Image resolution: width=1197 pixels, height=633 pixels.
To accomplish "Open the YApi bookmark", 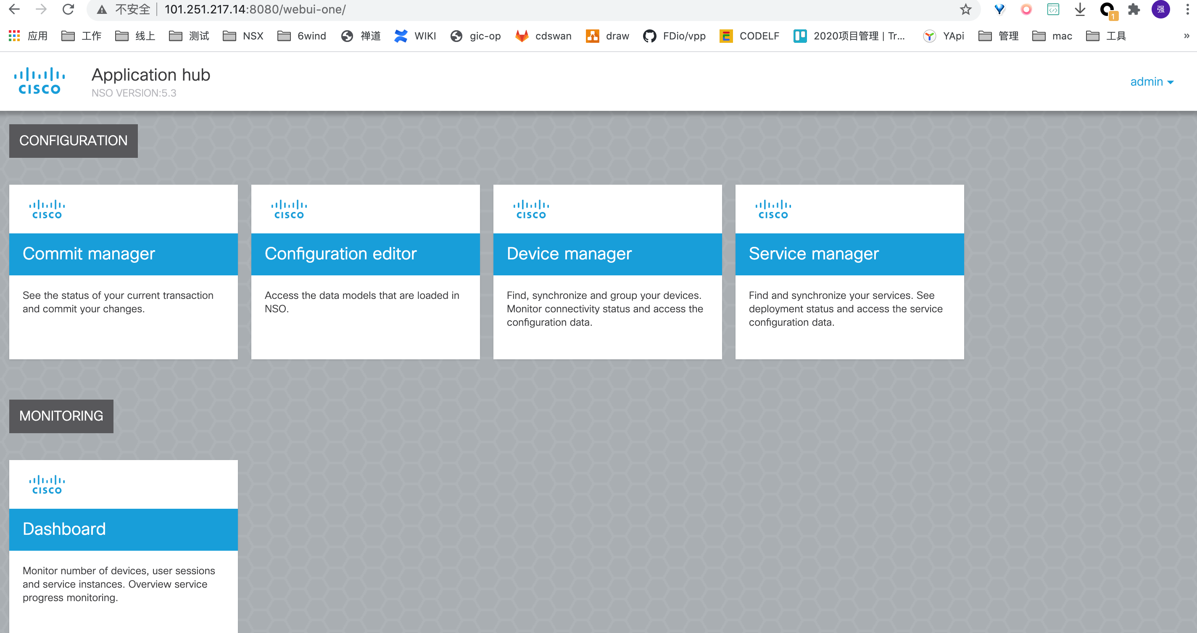I will point(943,36).
